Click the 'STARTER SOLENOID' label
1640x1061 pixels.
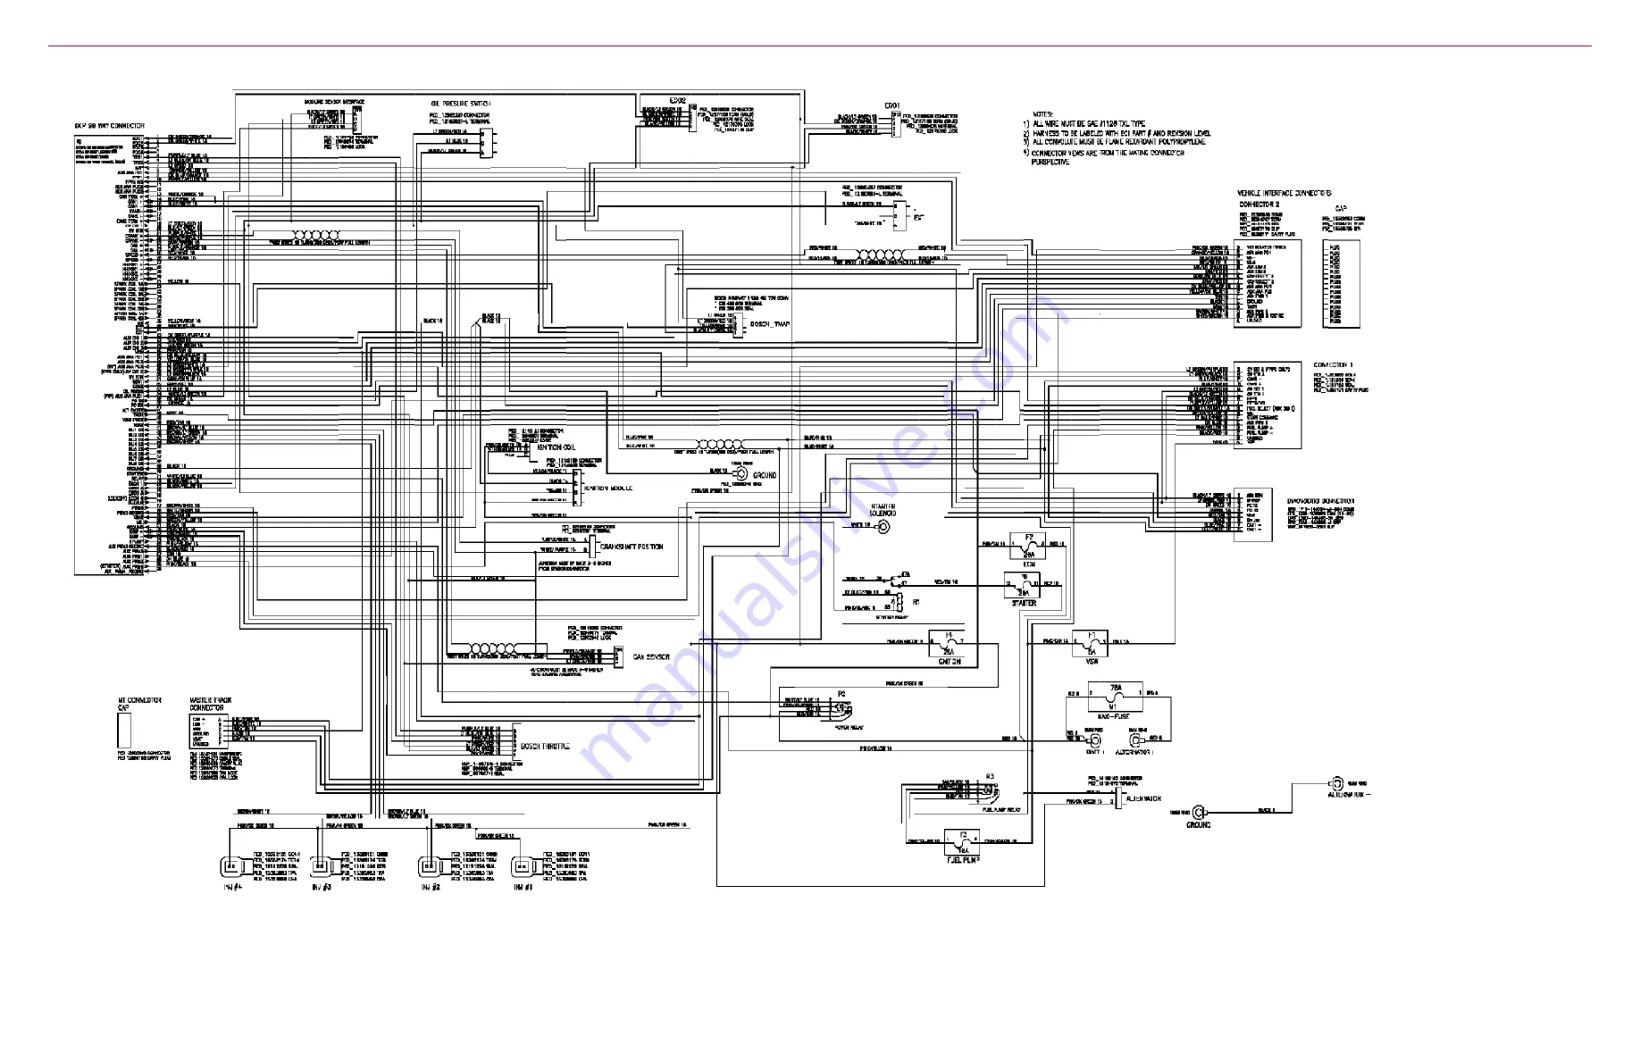click(x=883, y=510)
